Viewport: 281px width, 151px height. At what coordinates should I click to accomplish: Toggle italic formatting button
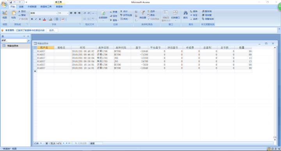36,19
